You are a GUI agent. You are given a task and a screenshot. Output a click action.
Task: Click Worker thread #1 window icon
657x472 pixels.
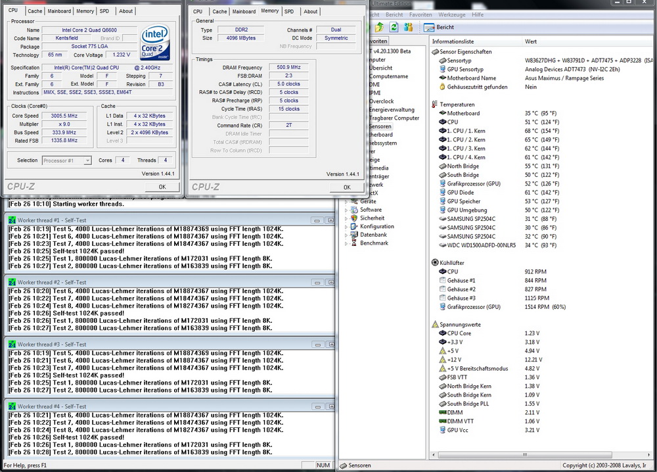[x=12, y=220]
